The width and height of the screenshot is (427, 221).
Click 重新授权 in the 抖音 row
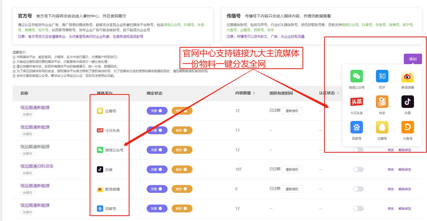(x=292, y=169)
